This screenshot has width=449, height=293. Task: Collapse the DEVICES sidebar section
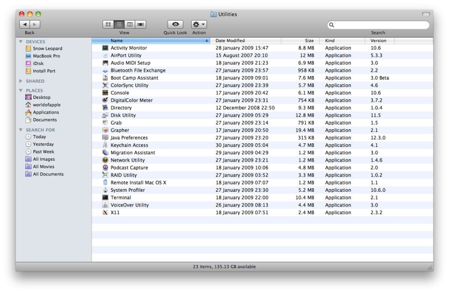20,42
